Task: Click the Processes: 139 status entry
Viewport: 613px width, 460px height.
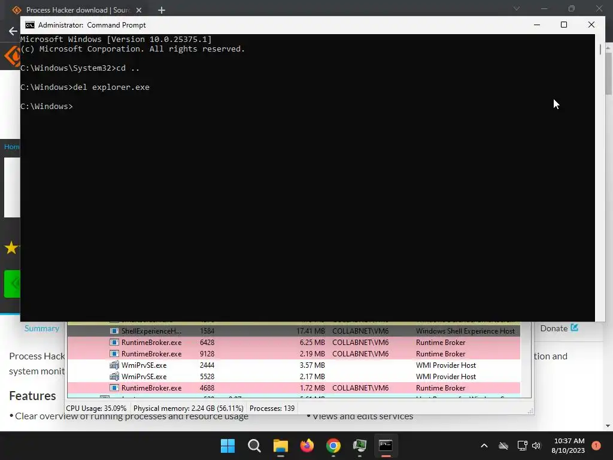Action: pos(272,408)
